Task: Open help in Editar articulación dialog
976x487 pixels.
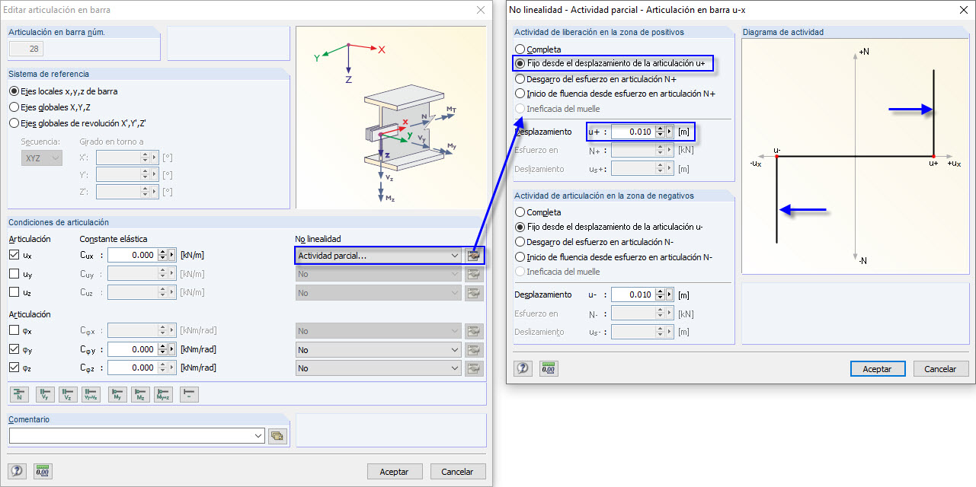Action: click(x=18, y=471)
